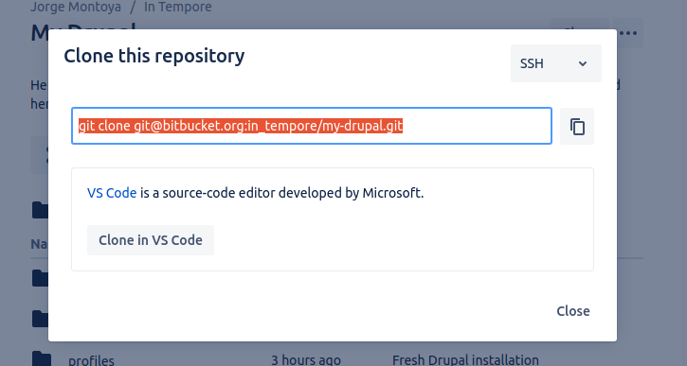The width and height of the screenshot is (687, 366).
Task: Click folder icon directly above Name header
Action: click(40, 210)
